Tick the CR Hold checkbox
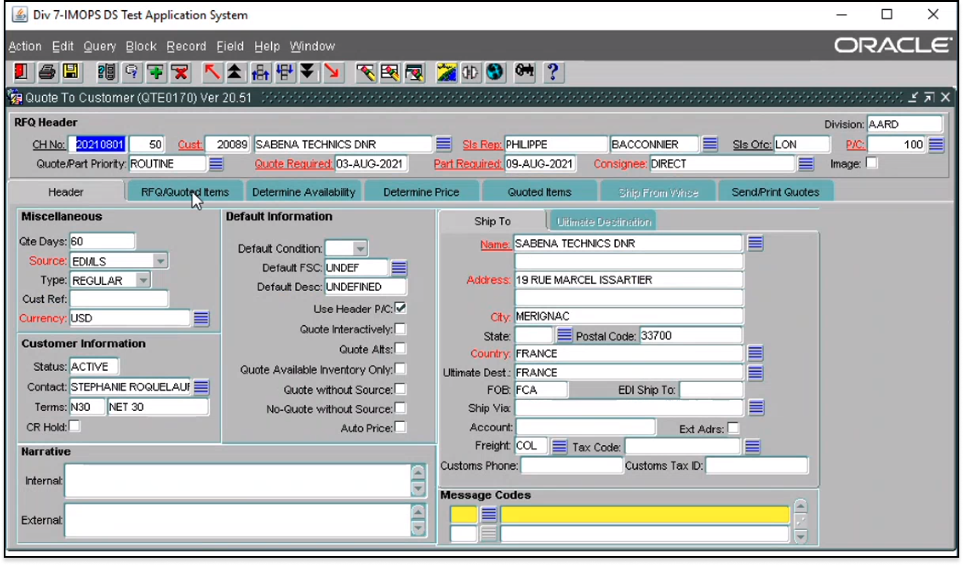Screen dimensions: 963x565 click(x=74, y=426)
